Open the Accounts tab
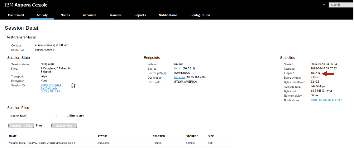 pyautogui.click(x=90, y=15)
